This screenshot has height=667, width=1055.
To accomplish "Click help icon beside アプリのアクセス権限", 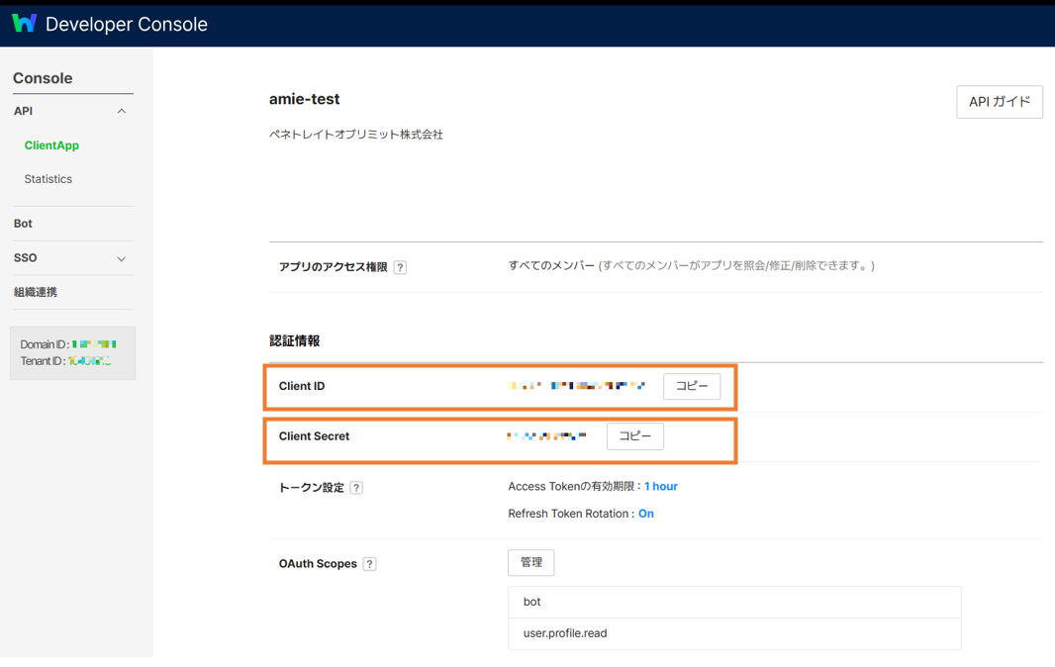I will [x=400, y=267].
